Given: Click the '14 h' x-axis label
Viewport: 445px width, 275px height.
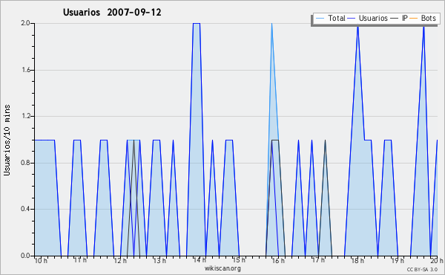Looking at the screenshot, I should coord(200,260).
